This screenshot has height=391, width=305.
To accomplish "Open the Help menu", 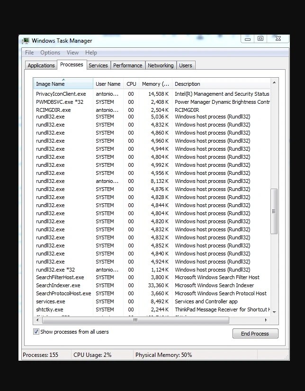I will tap(91, 53).
